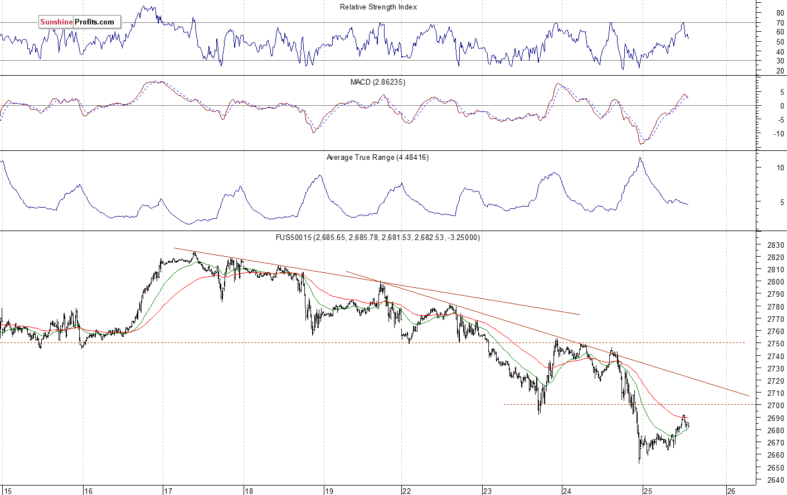Click the 2770 price axis label
Image resolution: width=787 pixels, height=495 pixels.
[x=775, y=319]
